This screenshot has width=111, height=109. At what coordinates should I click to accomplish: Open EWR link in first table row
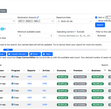45,77
